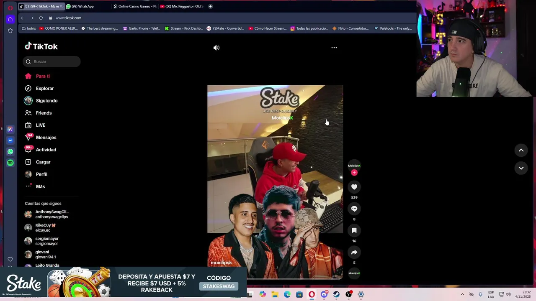Open Opera menu logo button
The width and height of the screenshot is (536, 301).
coord(10,8)
